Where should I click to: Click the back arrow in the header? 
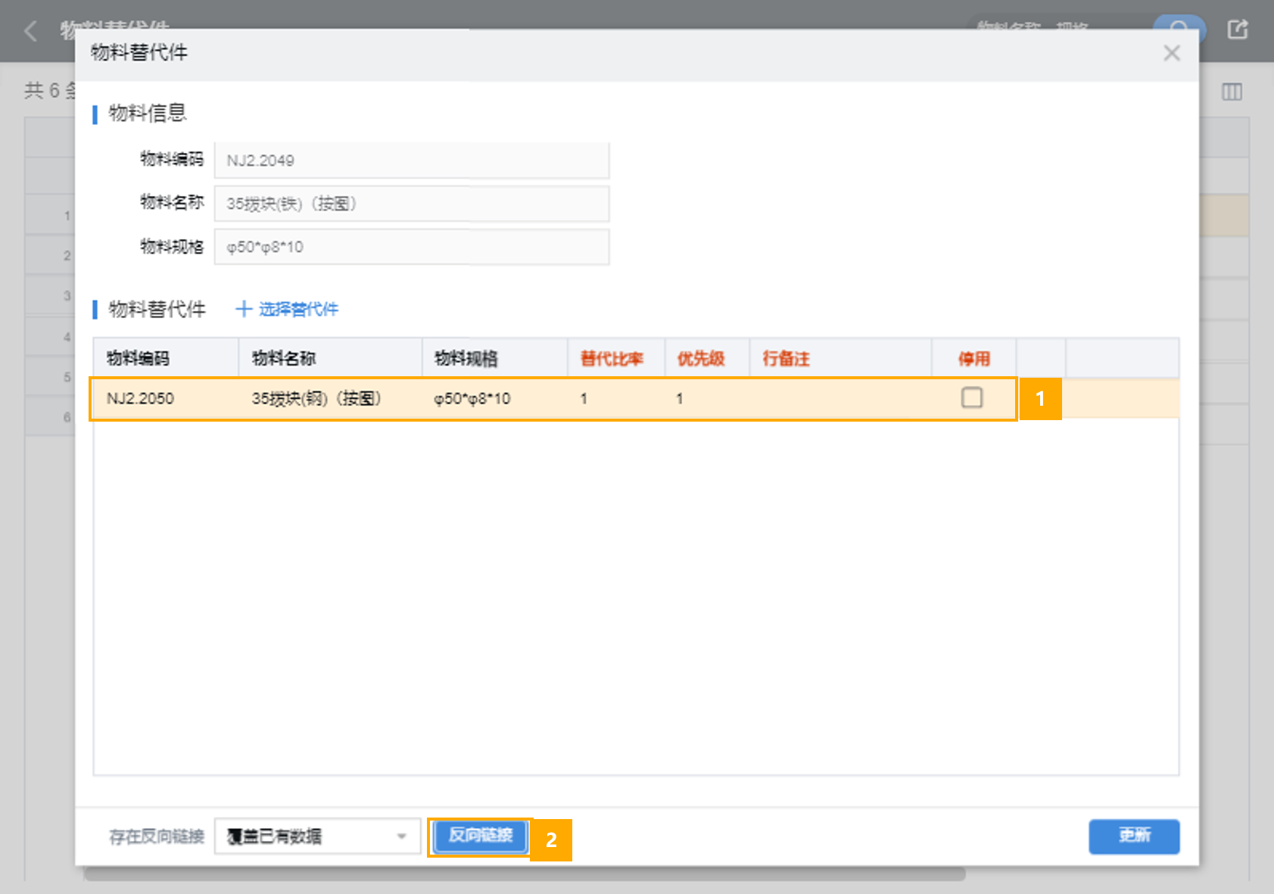point(31,31)
